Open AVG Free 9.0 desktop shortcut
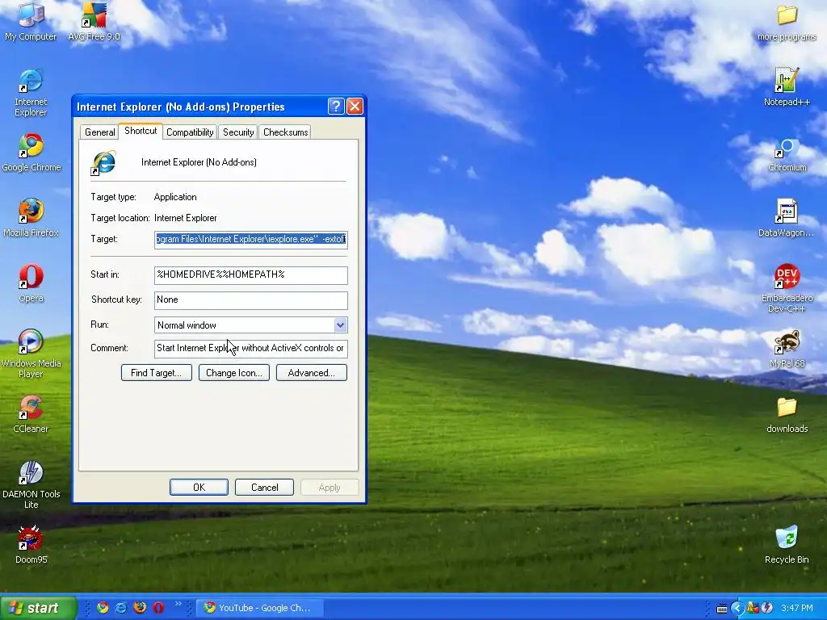This screenshot has height=620, width=827. 94,22
